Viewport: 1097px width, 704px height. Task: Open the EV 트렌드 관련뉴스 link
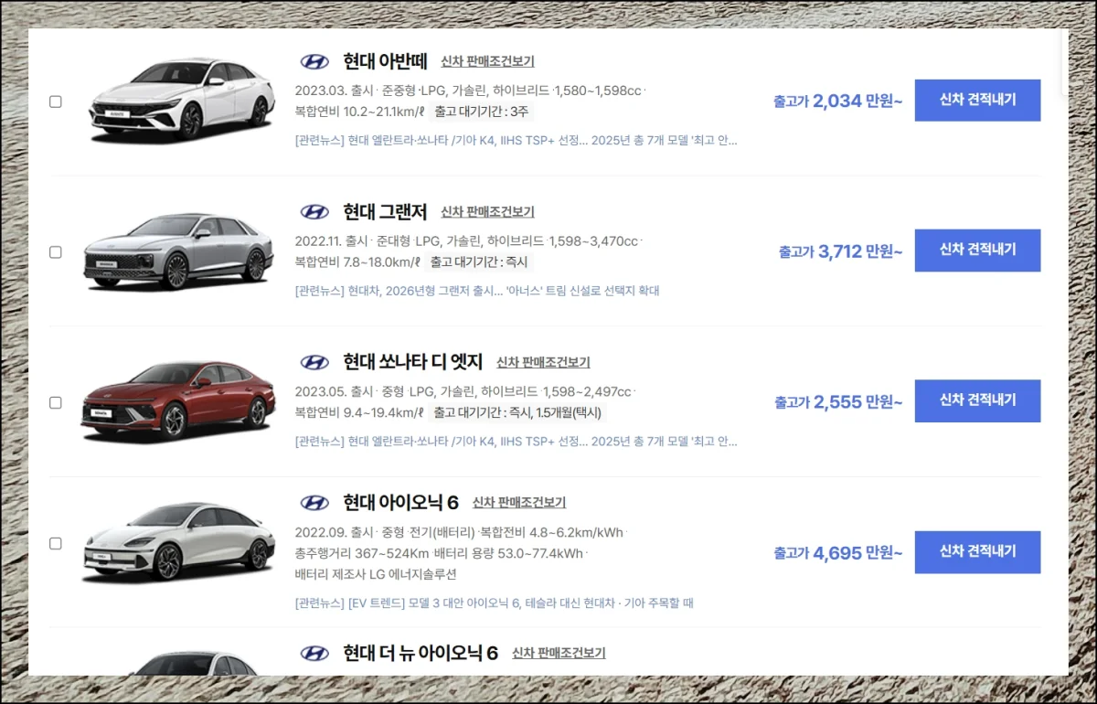click(495, 603)
